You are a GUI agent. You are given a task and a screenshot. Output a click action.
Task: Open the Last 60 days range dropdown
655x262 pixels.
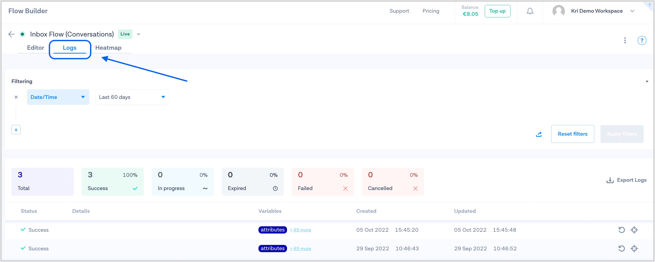pyautogui.click(x=132, y=97)
